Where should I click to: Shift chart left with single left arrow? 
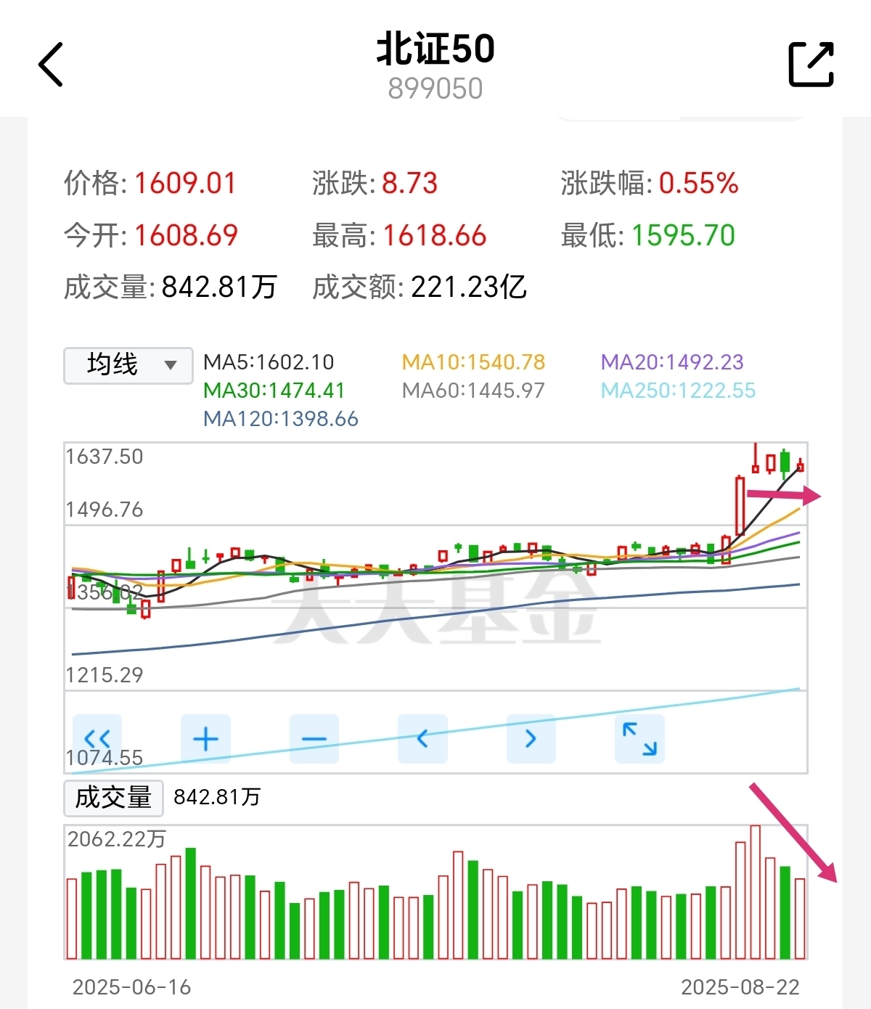422,739
